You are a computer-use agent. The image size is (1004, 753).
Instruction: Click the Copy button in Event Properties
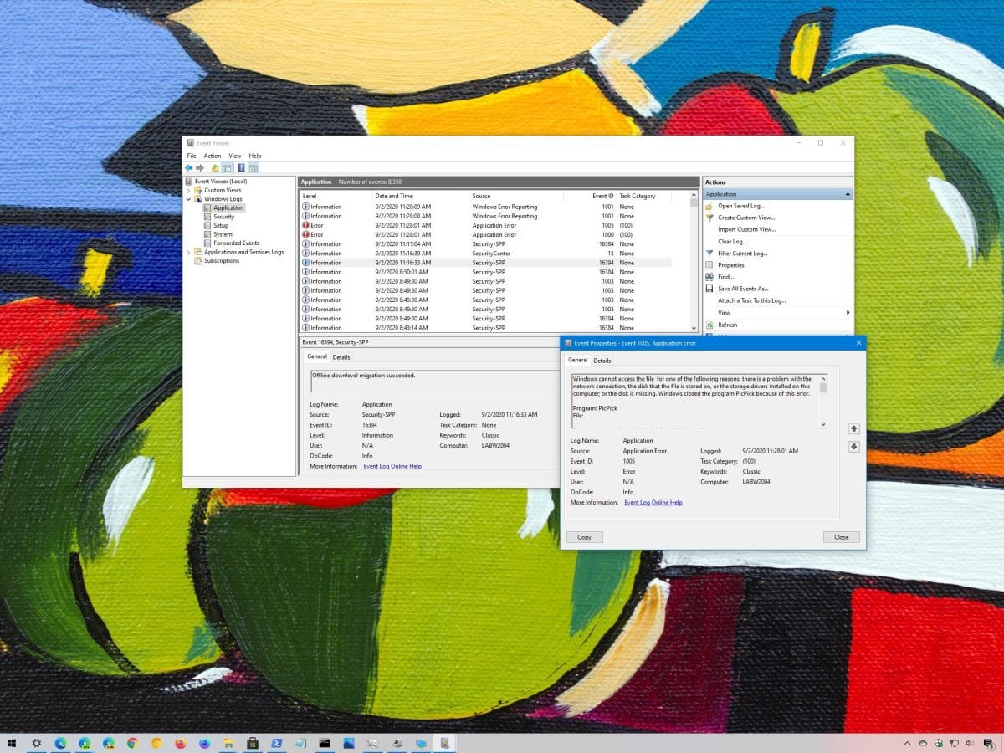click(x=584, y=537)
